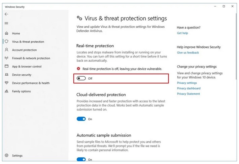239x164 pixels.
Task: Expand the hamburger navigation menu
Action: (6, 23)
